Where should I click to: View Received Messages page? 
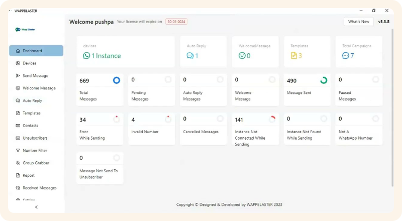click(x=36, y=188)
